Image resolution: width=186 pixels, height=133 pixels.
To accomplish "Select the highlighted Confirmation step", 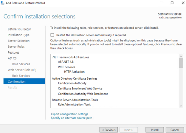I will (17, 81).
